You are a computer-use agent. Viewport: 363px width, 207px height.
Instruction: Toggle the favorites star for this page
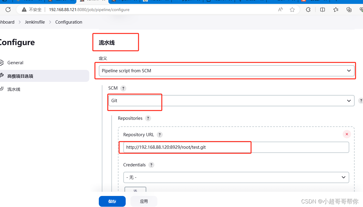tap(292, 10)
